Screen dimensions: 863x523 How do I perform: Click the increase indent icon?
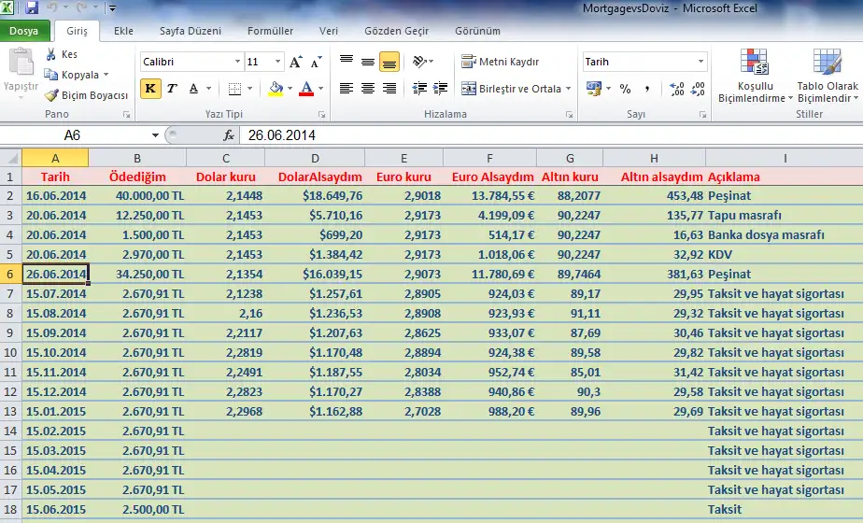coord(440,88)
